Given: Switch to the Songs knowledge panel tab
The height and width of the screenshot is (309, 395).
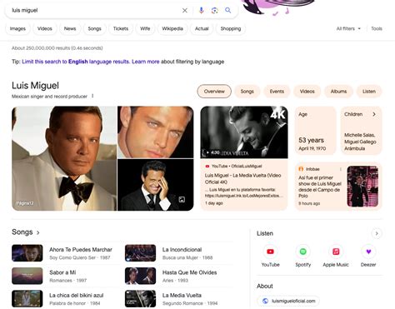Looking at the screenshot, I should click(247, 92).
